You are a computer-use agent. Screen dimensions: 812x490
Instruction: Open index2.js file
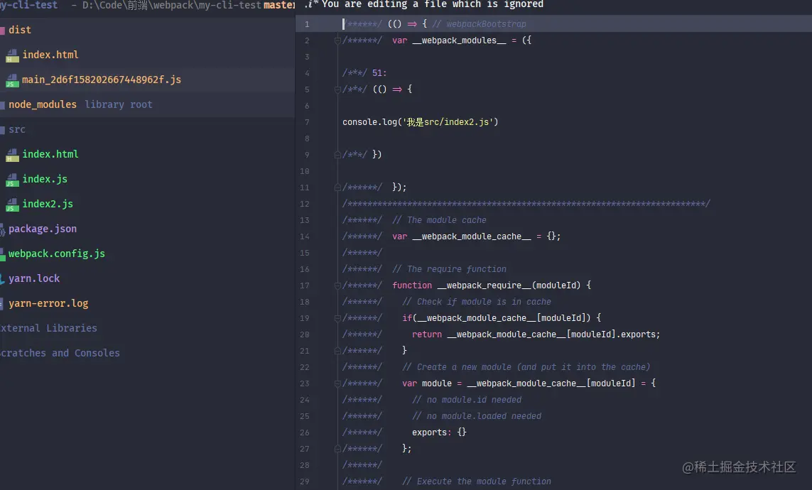[x=48, y=204]
